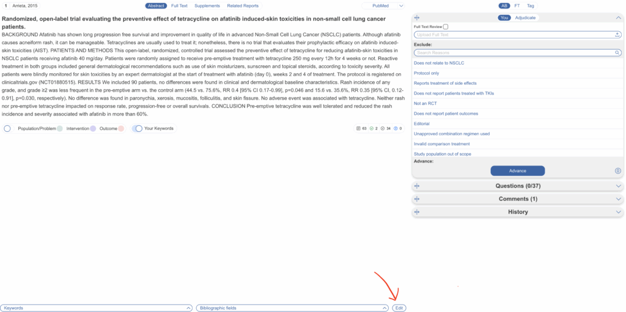Enable the Full Text Review checkbox
The image size is (626, 312).
(x=445, y=27)
